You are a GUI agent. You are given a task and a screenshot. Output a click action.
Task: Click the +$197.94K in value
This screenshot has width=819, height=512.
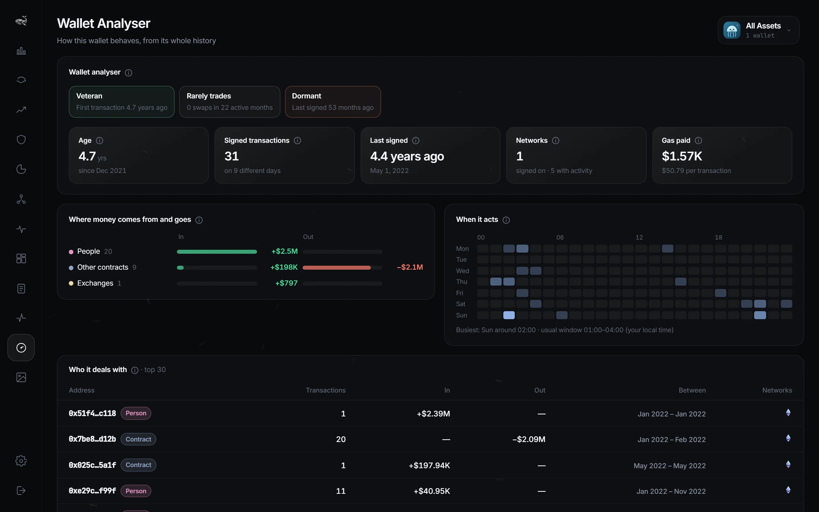pos(429,465)
